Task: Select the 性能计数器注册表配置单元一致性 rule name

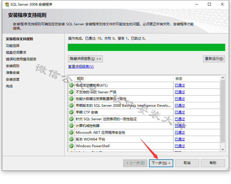Action: 101,99
